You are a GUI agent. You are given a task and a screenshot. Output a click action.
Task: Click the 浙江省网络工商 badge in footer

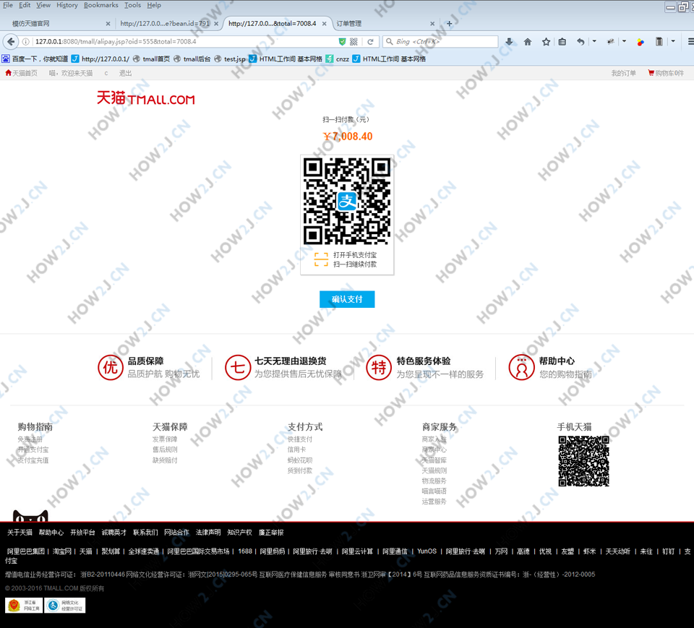[24, 606]
